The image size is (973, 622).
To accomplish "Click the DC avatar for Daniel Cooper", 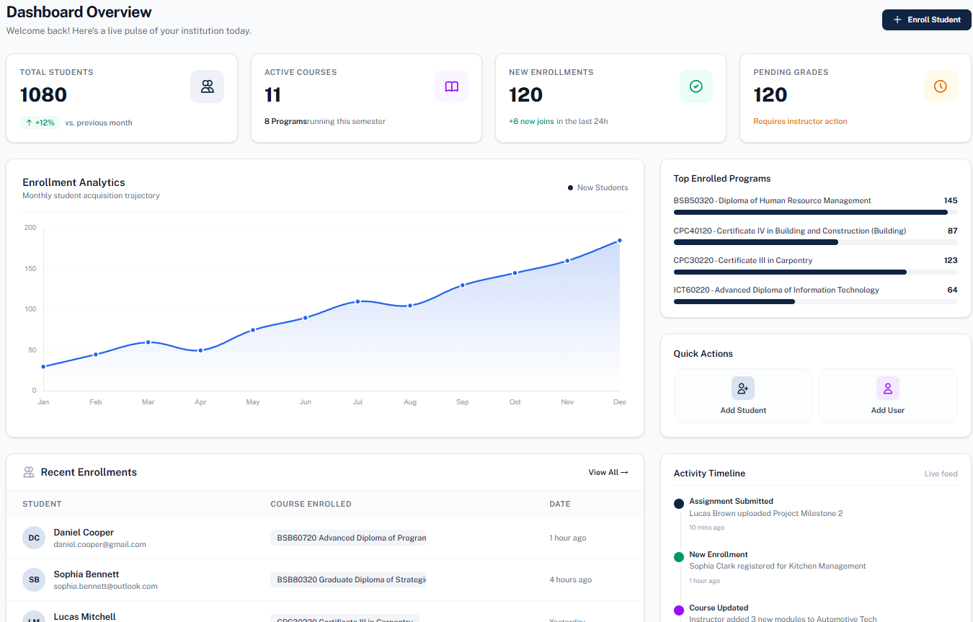I will point(34,538).
